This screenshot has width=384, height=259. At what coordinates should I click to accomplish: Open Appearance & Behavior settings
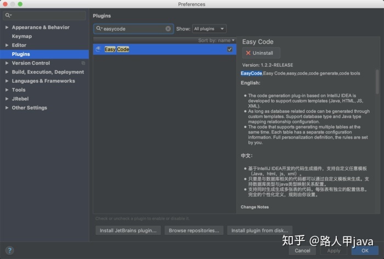point(41,27)
